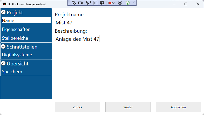This screenshot has height=115, width=204.
Task: Select Eigenschaften in sidebar
Action: (16, 29)
